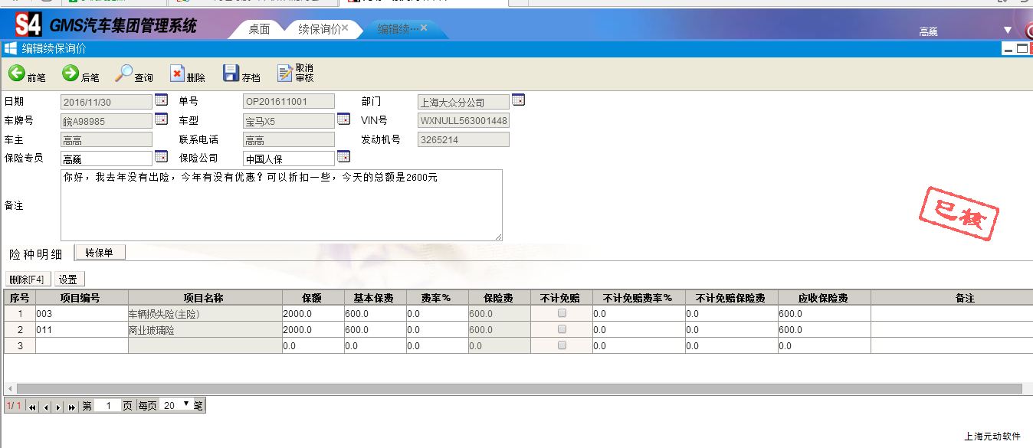The width and height of the screenshot is (1033, 448).
Task: Toggle 不计免赔 checkbox for row 1
Action: pyautogui.click(x=562, y=313)
